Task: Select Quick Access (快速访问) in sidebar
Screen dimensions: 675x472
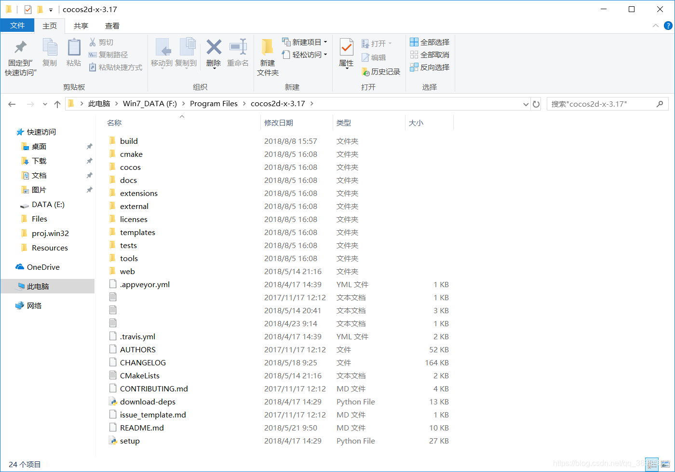Action: pos(41,132)
